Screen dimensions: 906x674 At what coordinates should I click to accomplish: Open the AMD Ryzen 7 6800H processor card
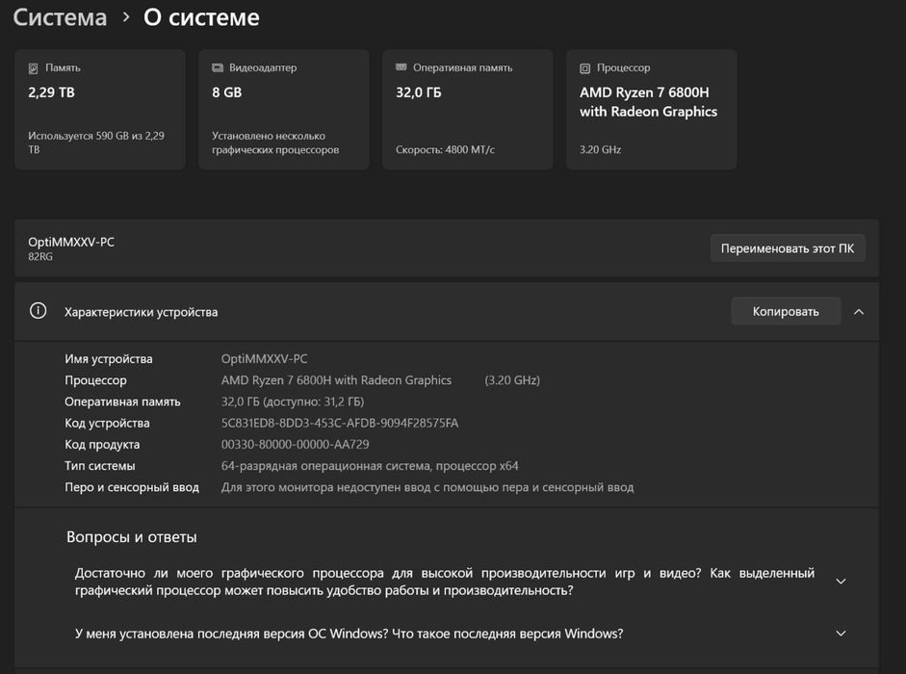point(651,109)
